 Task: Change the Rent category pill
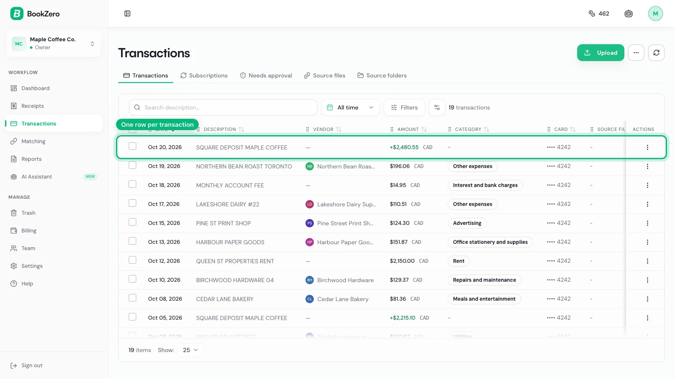459,261
